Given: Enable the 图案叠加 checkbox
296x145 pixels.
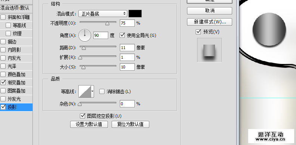Looking at the screenshot, I should pos(3,91).
